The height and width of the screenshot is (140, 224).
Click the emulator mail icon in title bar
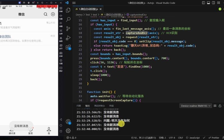[33, 3]
